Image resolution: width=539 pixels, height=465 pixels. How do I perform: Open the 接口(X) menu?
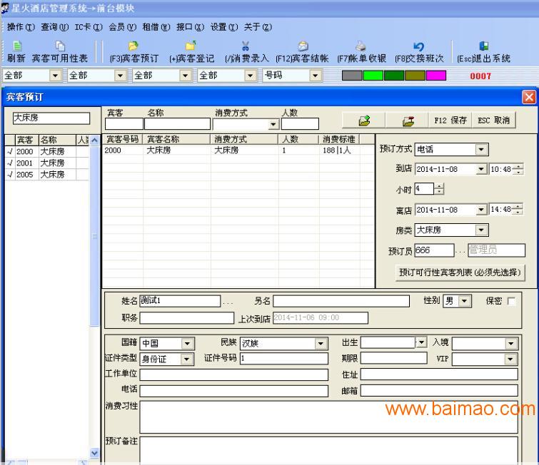click(x=190, y=27)
